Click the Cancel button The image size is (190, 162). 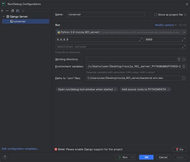[163, 157]
